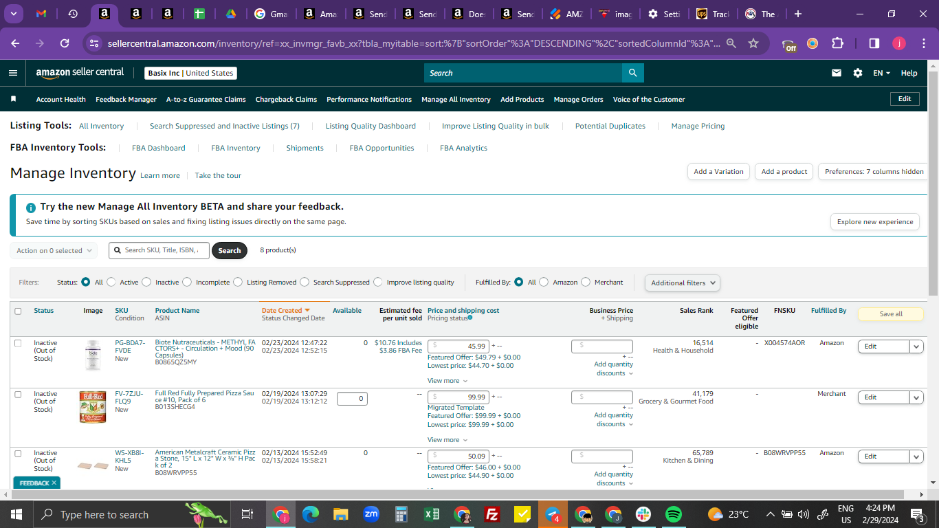The image size is (939, 528).
Task: Open File Explorer from the taskbar
Action: tap(341, 514)
